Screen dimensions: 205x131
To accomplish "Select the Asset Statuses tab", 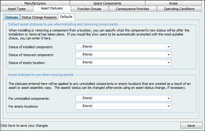I will point(51,8).
